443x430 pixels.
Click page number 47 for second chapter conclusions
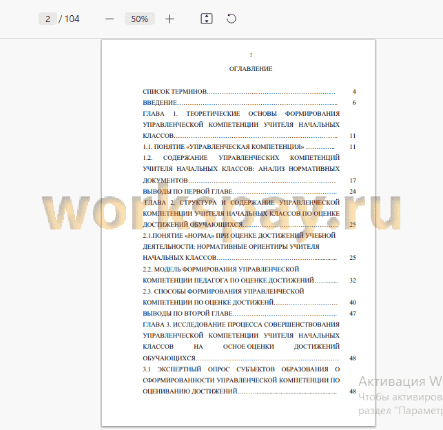click(x=353, y=314)
